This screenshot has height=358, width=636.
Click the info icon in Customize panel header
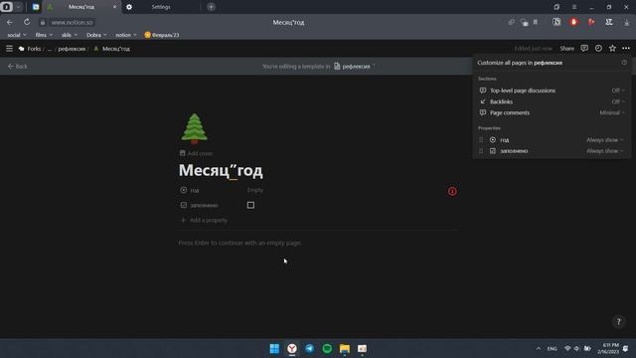tap(624, 63)
